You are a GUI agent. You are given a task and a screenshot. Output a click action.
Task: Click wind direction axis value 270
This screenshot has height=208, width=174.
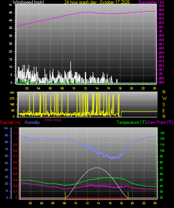[12, 99]
